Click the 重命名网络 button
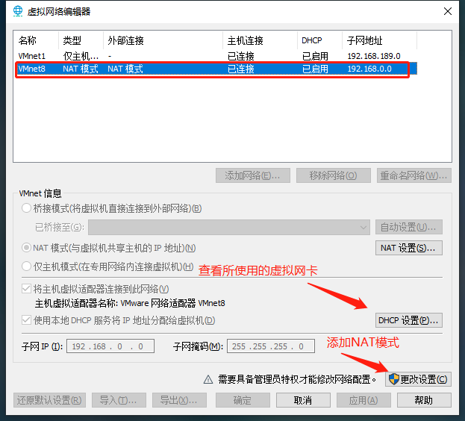The image size is (465, 421). coord(414,175)
